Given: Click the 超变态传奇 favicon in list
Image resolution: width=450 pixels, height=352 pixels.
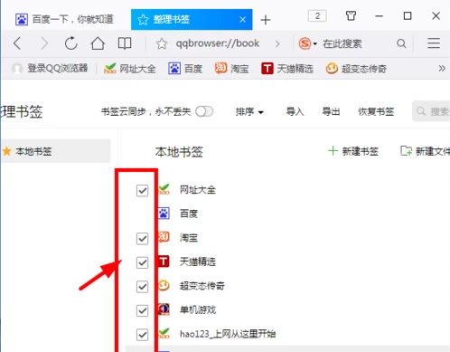Looking at the screenshot, I should point(164,285).
